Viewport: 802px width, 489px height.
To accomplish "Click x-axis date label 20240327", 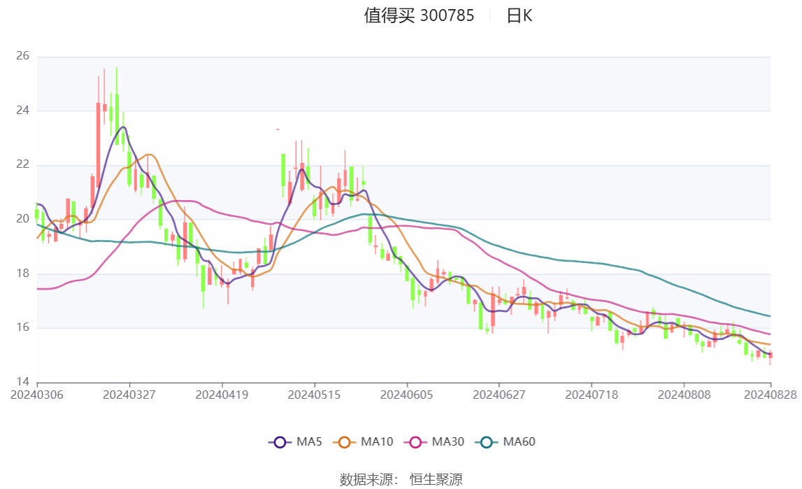I will (129, 395).
